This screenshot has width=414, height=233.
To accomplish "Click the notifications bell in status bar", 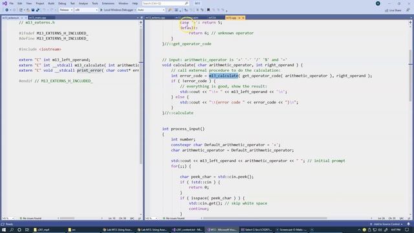I will click(408, 224).
